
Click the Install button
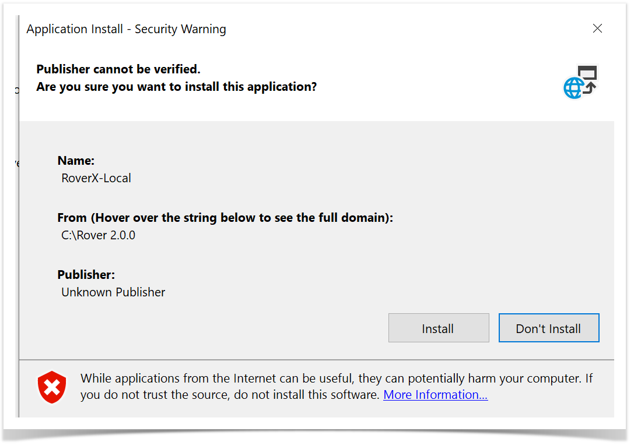(438, 328)
